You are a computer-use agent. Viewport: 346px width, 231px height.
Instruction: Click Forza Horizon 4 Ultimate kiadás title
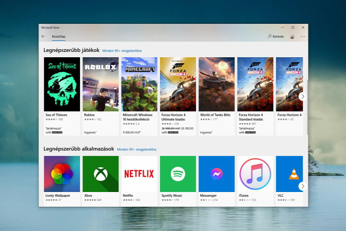coord(173,117)
